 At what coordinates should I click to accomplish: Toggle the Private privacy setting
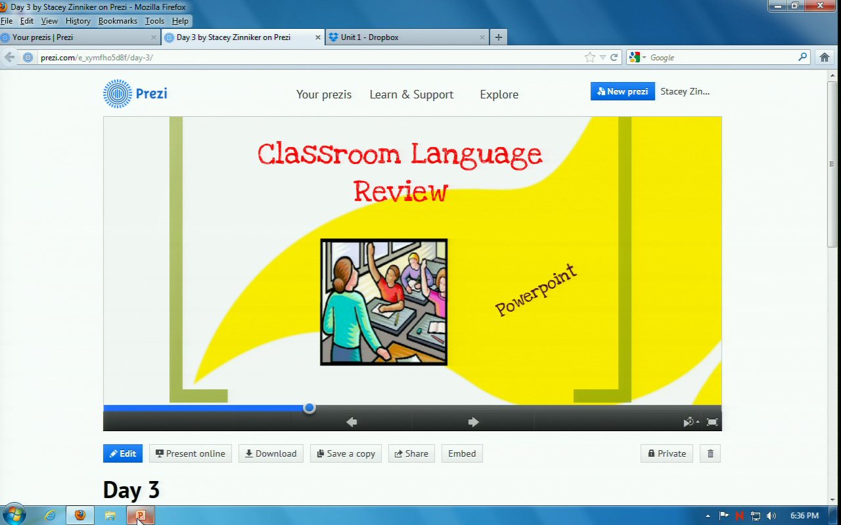[666, 453]
